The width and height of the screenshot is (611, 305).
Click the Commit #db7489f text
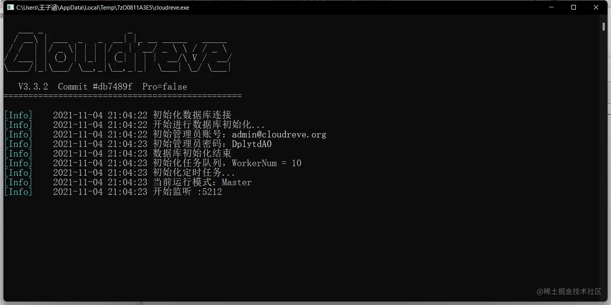(x=95, y=87)
